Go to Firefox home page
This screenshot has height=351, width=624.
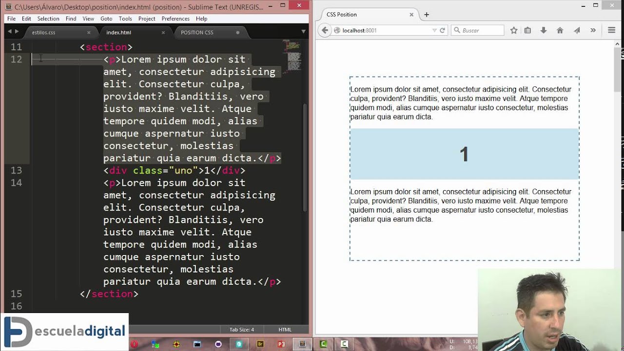(560, 30)
